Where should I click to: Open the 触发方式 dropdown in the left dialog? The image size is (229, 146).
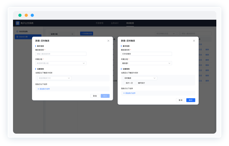coord(53,78)
